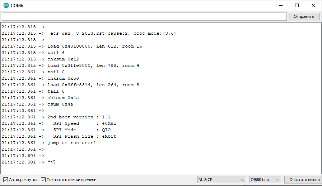Click the 'SPI Flash Size : 4Mbit' line
Image resolution: width=322 pixels, height=186 pixels.
click(84, 136)
